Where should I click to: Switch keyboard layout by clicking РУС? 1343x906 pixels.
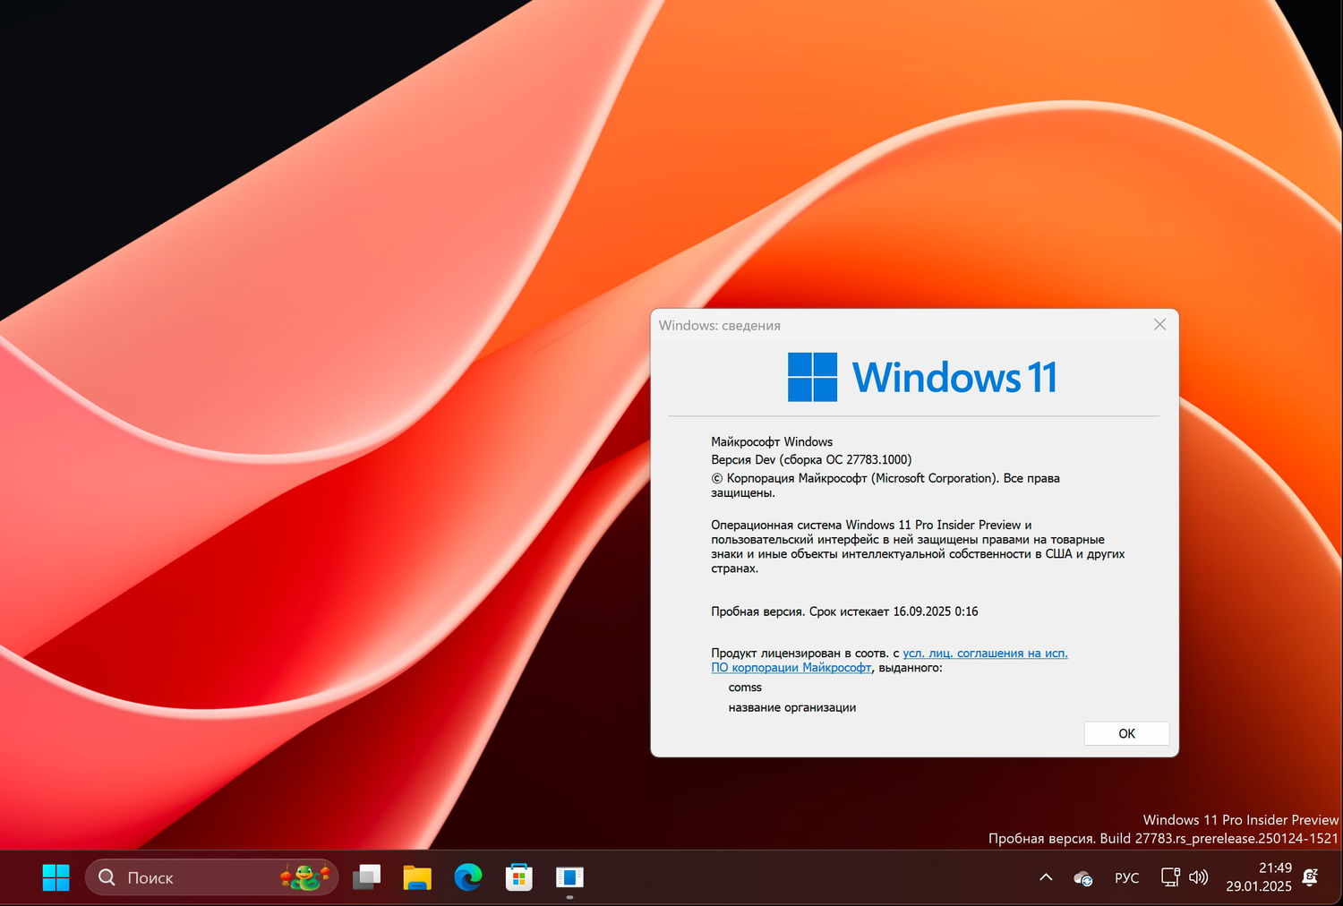pyautogui.click(x=1126, y=877)
